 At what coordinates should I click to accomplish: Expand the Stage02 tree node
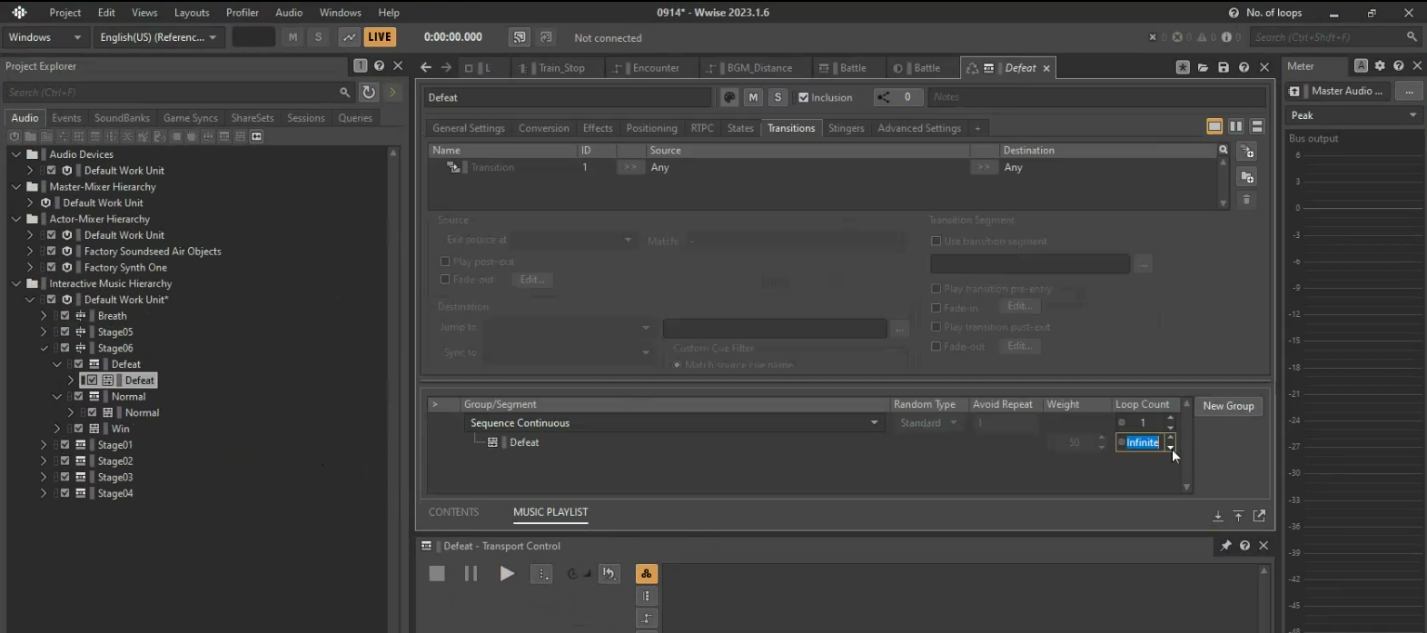point(44,461)
